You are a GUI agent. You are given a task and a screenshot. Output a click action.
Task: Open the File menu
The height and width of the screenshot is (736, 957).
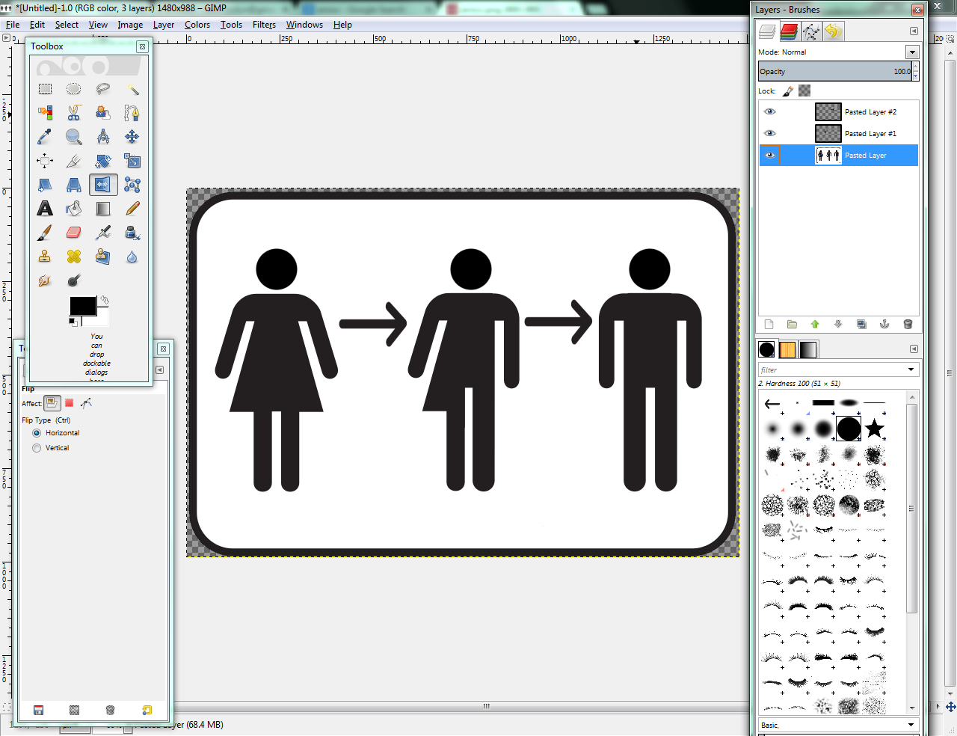tap(13, 25)
